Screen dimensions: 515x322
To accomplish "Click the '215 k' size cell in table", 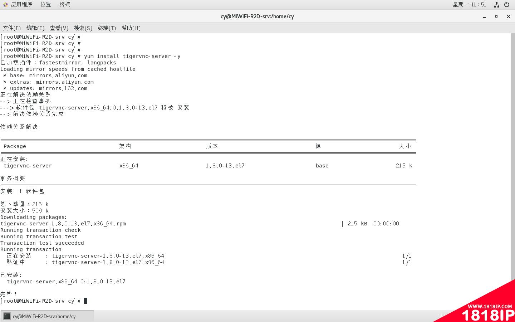I will click(x=404, y=166).
